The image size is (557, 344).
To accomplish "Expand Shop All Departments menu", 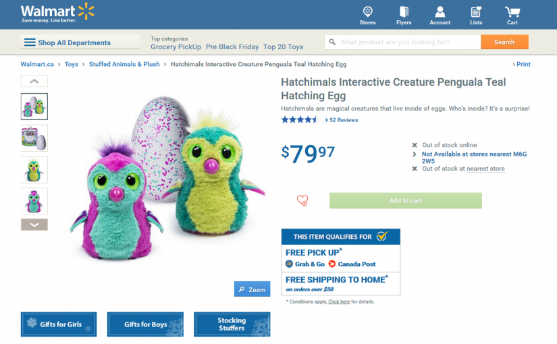I will (x=67, y=42).
